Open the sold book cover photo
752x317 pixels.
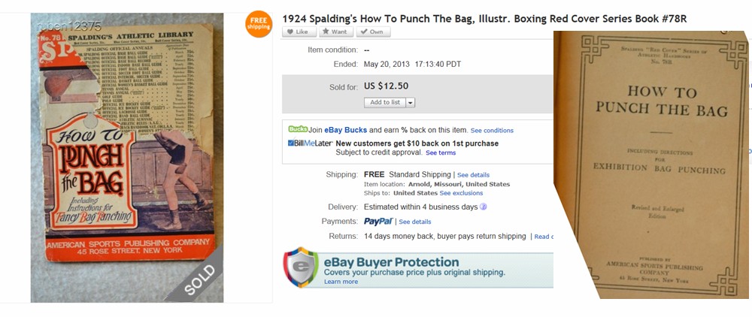pyautogui.click(x=127, y=158)
